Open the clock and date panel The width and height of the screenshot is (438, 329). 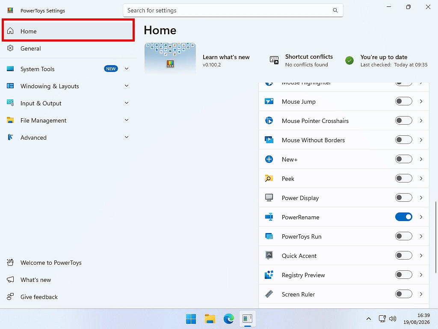[416, 319]
